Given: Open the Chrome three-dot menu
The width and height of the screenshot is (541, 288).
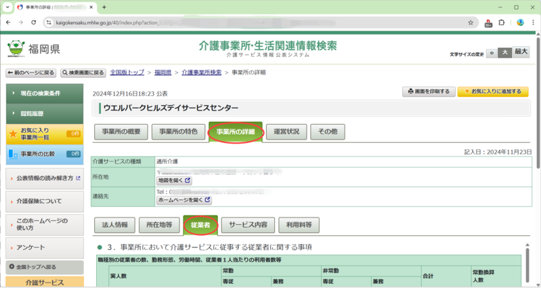Looking at the screenshot, I should click(x=533, y=22).
